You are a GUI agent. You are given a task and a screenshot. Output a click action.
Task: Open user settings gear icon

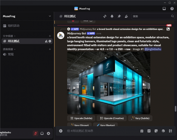pyautogui.click(x=48, y=133)
